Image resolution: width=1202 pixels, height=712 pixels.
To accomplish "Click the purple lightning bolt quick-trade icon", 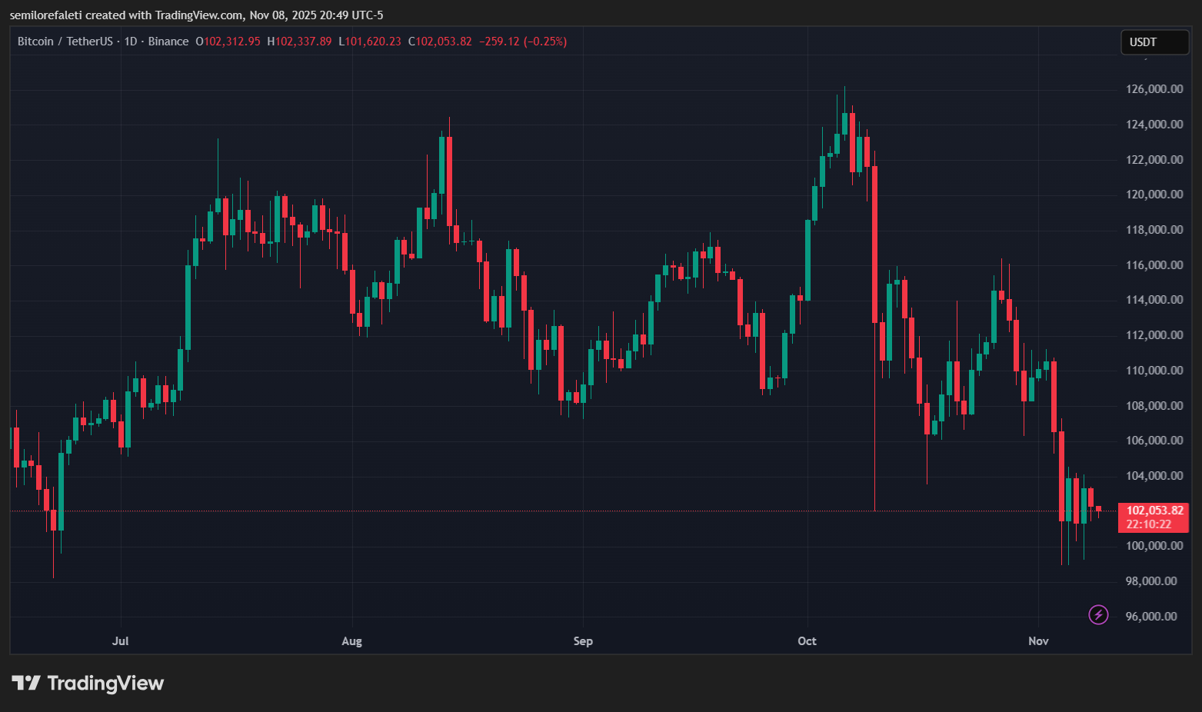I will point(1098,615).
